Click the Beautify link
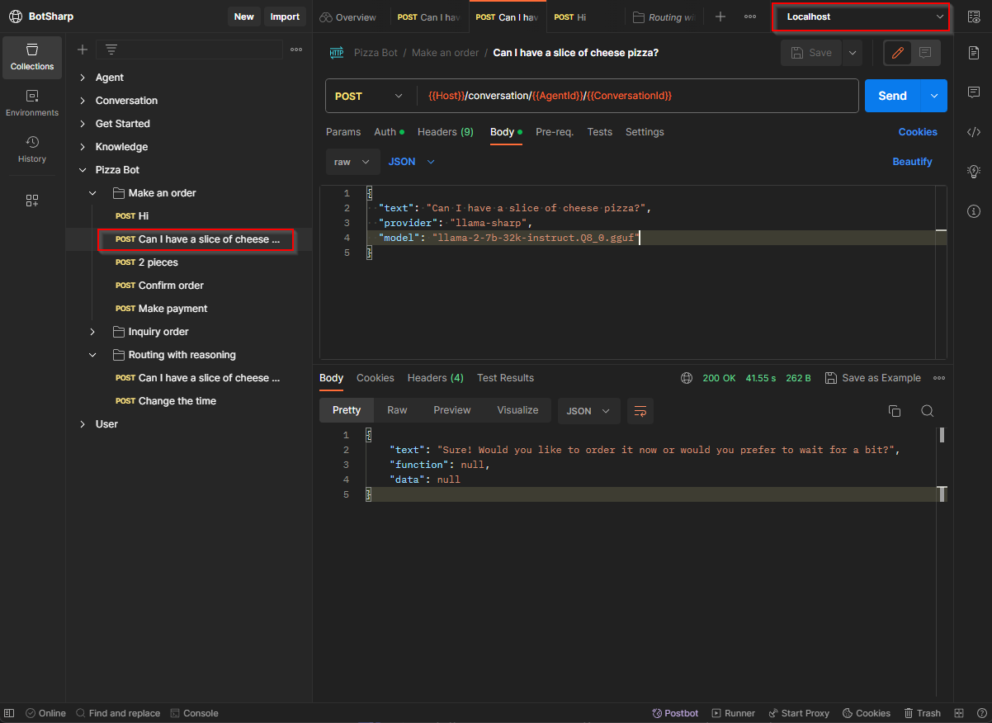 912,162
